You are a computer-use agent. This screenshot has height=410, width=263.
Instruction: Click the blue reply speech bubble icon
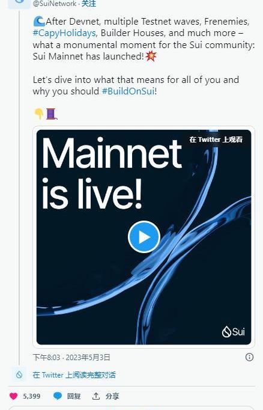click(x=58, y=396)
